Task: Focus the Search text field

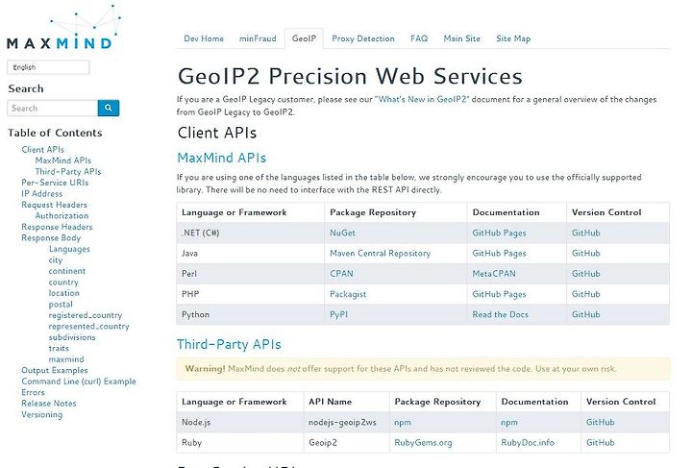Action: (53, 108)
